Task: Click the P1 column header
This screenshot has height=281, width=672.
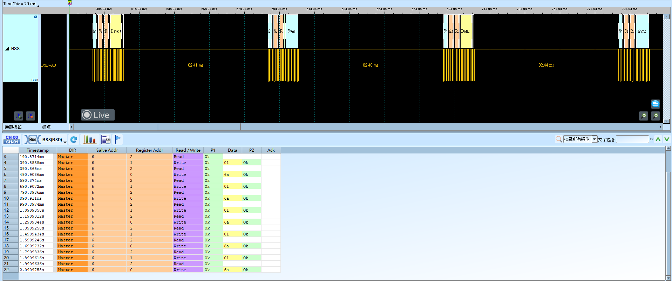Action: coord(213,150)
